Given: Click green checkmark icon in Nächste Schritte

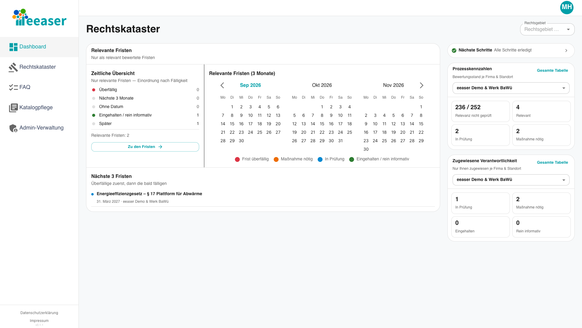Looking at the screenshot, I should [x=454, y=51].
